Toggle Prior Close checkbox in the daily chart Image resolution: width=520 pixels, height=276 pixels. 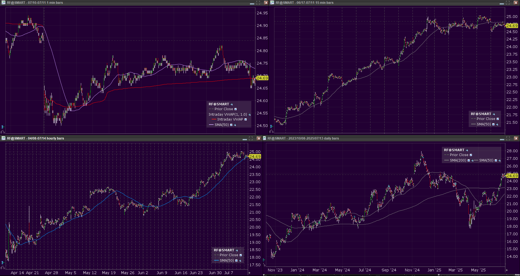pos(471,155)
